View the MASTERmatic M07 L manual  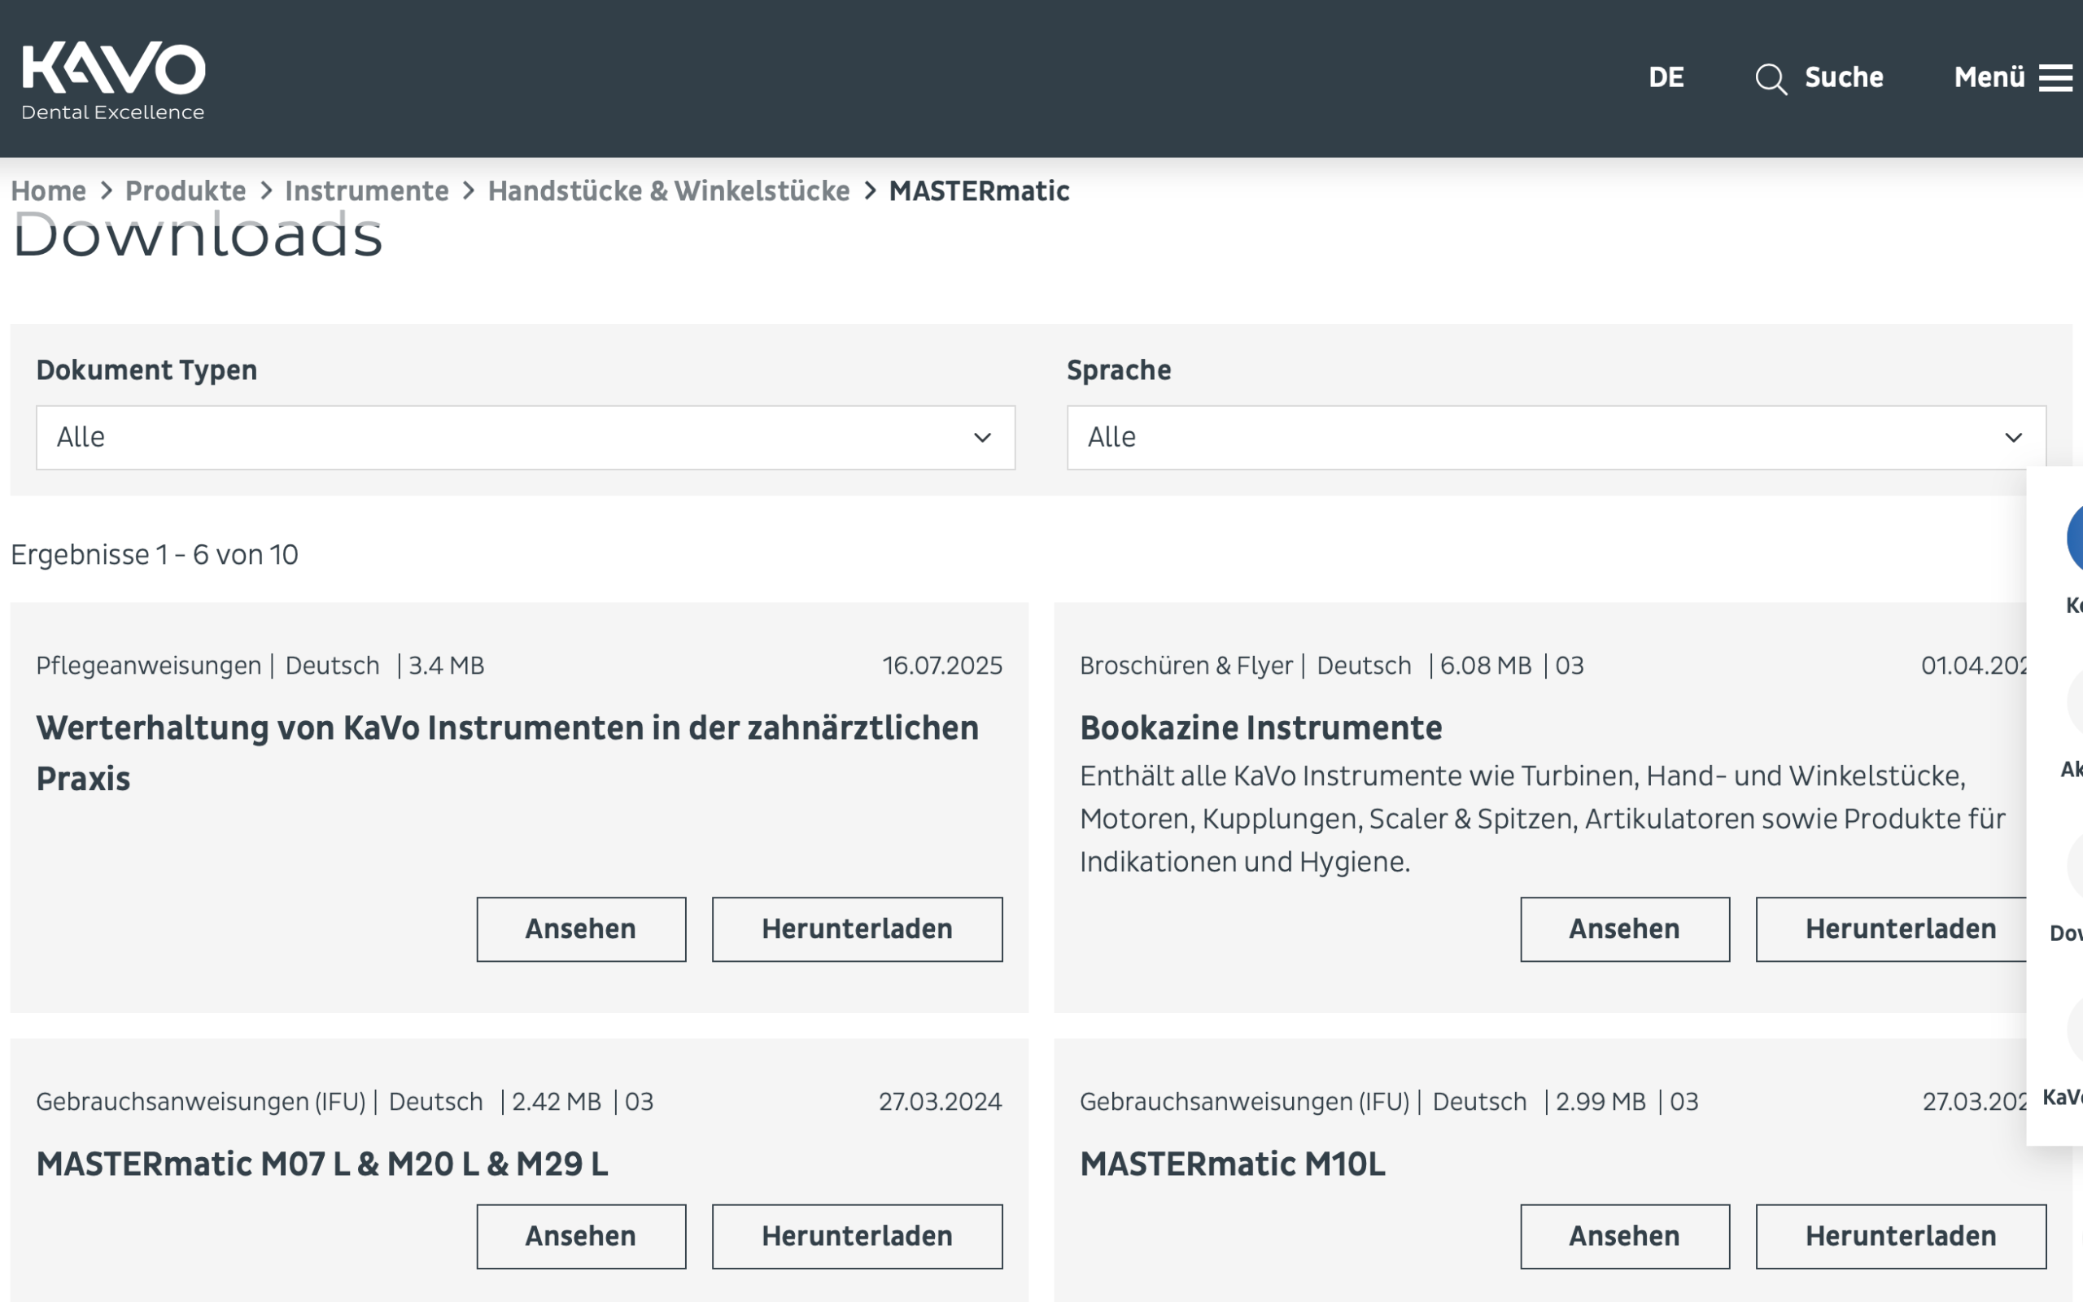(x=581, y=1236)
